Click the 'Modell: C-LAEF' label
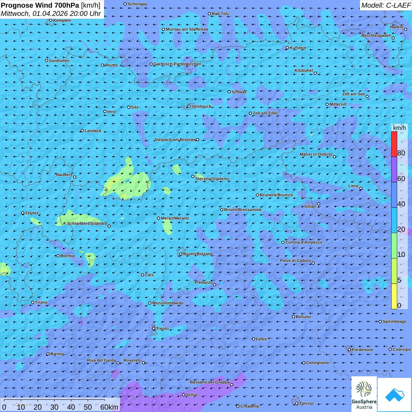Viewport: 412px width, 412px height. [x=386, y=5]
